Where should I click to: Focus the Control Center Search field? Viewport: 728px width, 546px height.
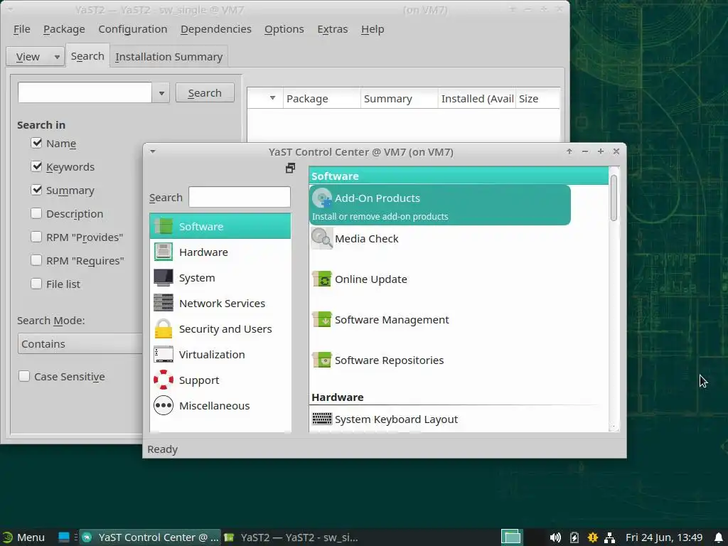click(240, 198)
